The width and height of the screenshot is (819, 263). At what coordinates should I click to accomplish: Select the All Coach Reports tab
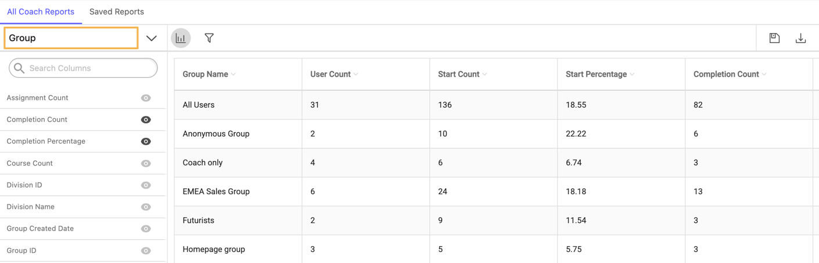(41, 12)
